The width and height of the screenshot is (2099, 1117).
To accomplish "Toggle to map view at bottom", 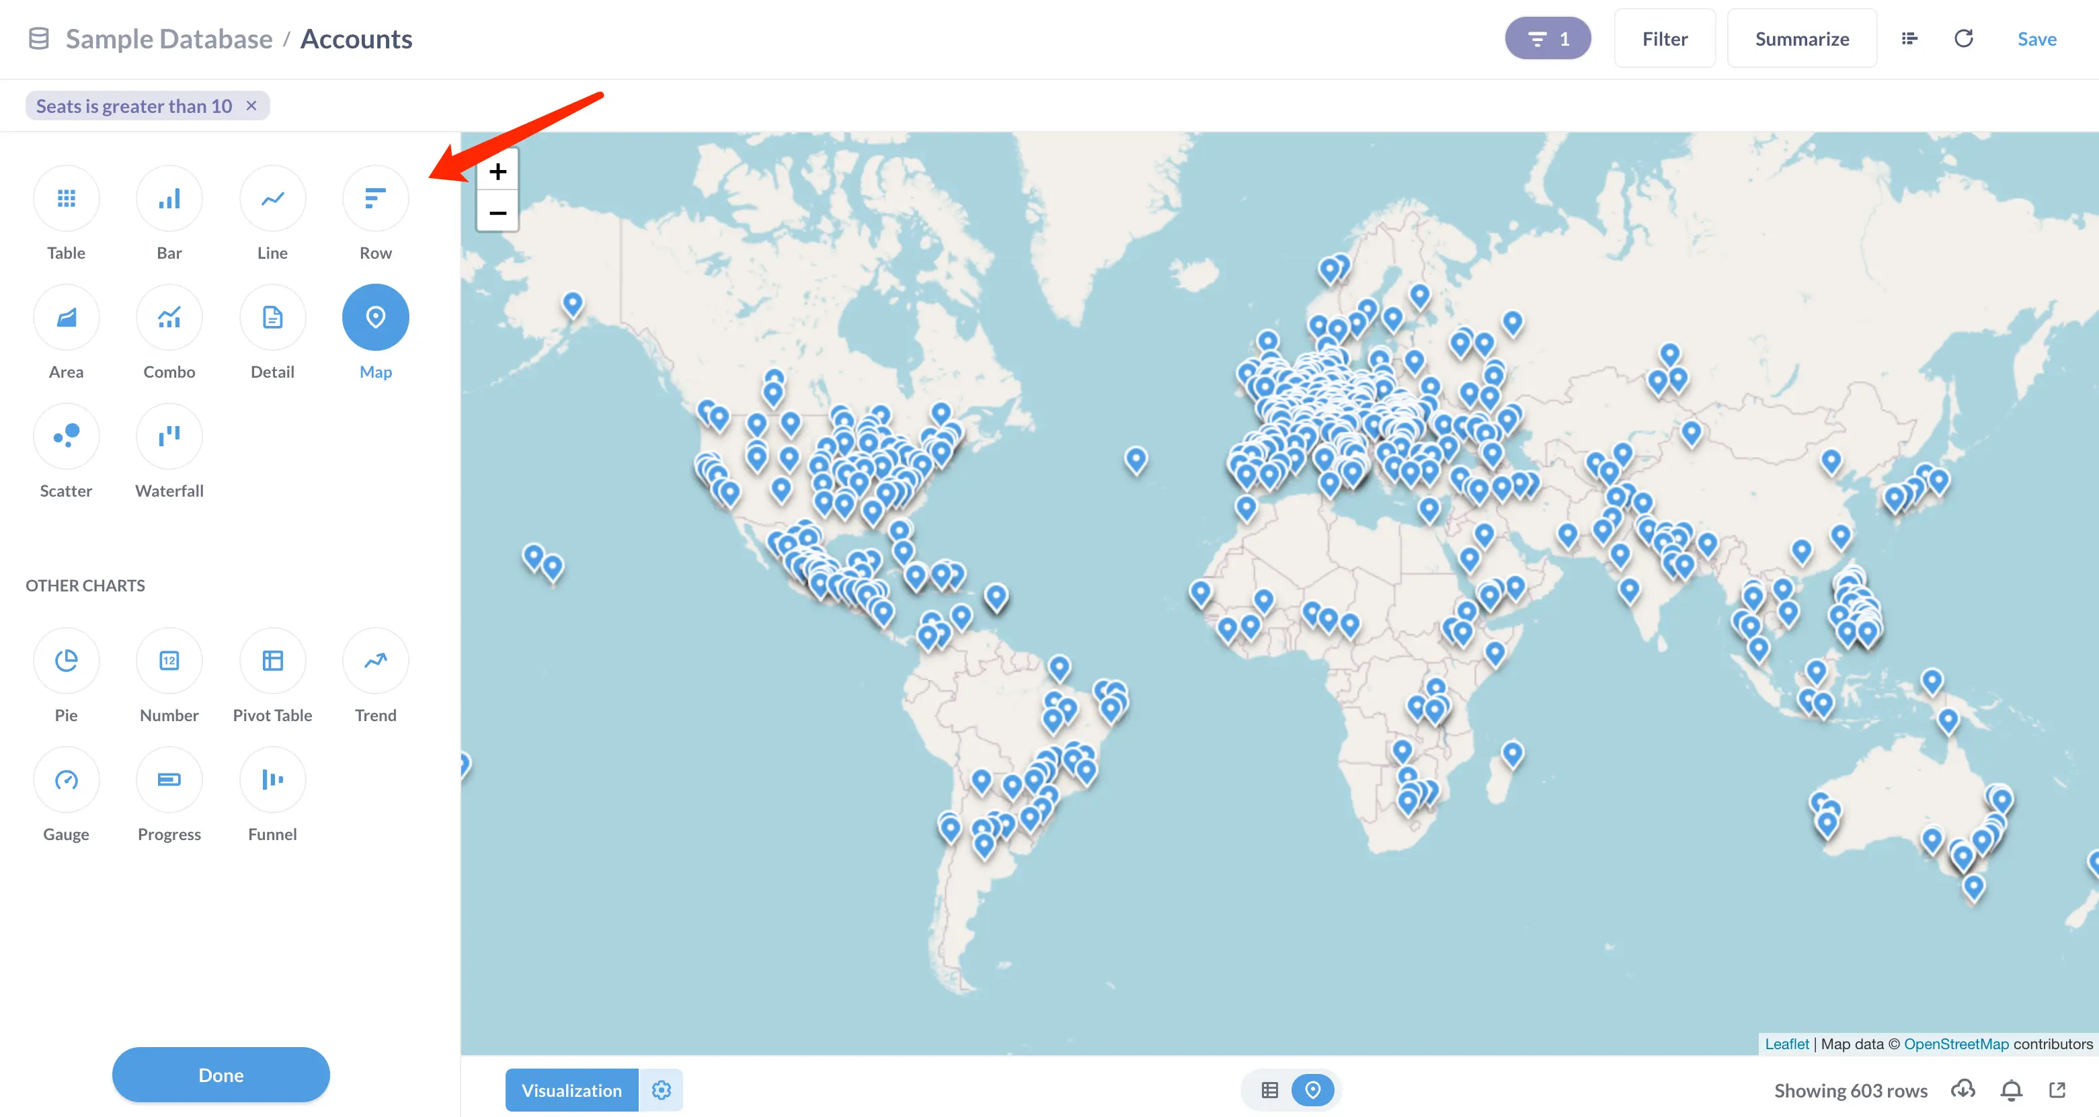I will 1312,1090.
